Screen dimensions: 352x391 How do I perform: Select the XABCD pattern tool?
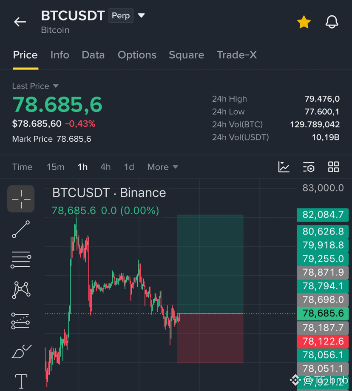tap(21, 290)
